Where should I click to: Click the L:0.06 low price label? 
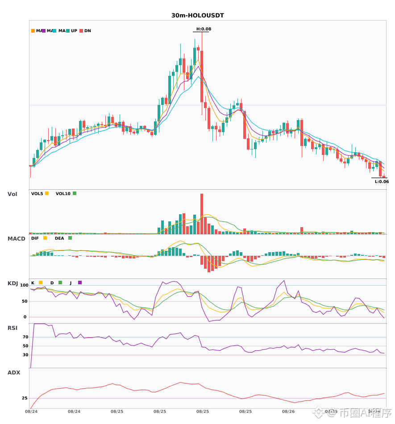(x=382, y=182)
